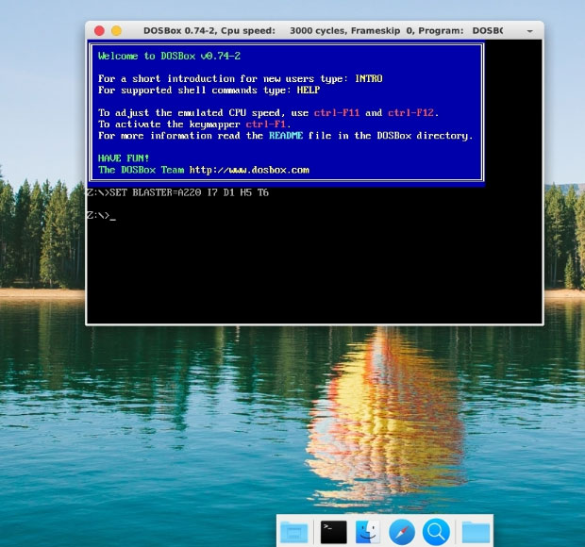Expand the DOSBox title bar dropdown arrow

click(x=529, y=31)
